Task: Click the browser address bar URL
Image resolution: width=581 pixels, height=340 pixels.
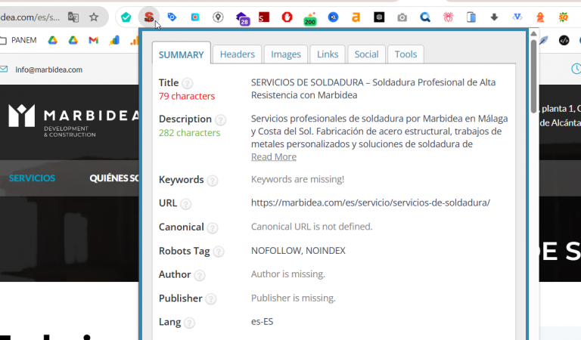Action: pos(30,17)
